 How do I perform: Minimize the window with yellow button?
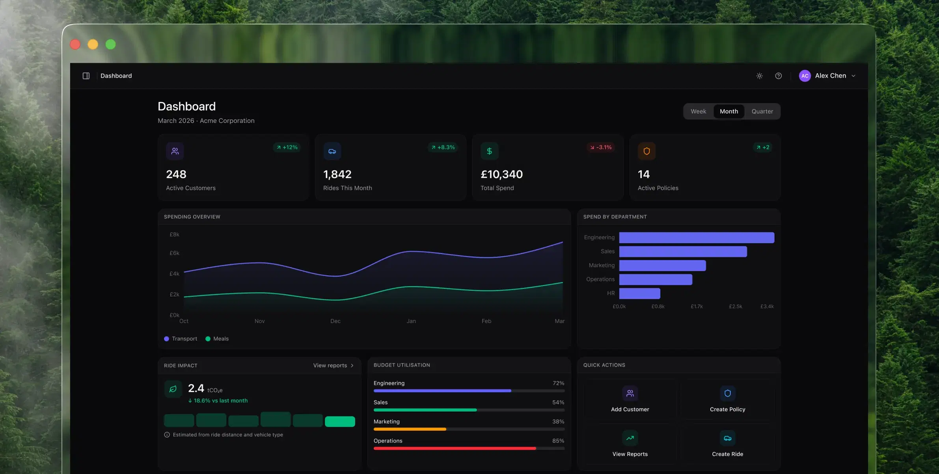coord(93,45)
